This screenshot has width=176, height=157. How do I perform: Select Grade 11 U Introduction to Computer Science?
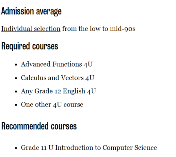coord(89,147)
